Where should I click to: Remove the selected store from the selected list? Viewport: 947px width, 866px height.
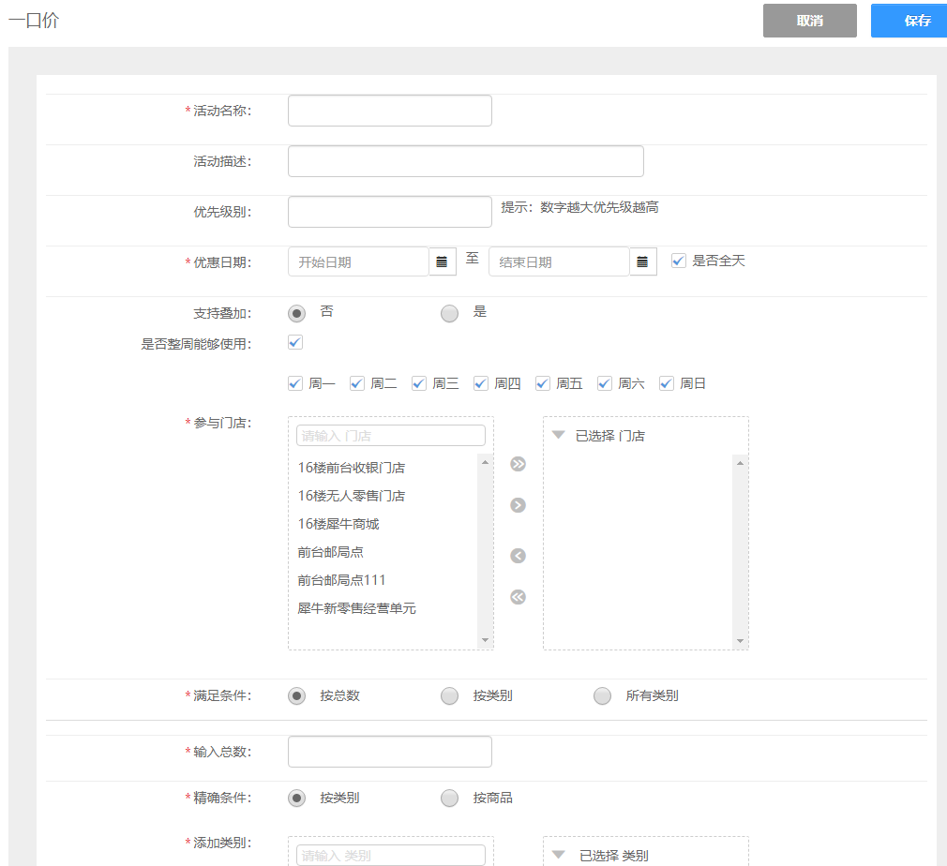pos(518,556)
